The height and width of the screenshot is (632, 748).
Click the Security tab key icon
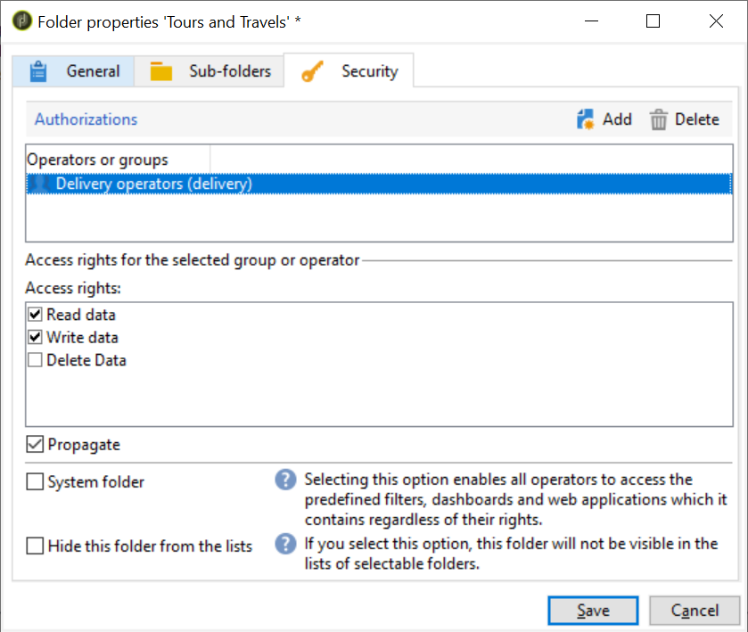[312, 71]
